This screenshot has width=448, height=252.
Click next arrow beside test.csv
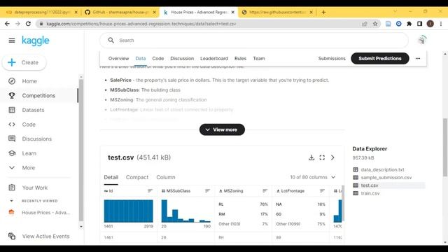point(332,157)
